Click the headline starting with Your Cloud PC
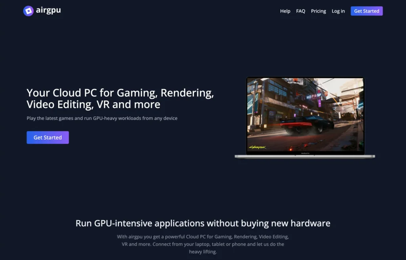The image size is (406, 260). (x=120, y=98)
